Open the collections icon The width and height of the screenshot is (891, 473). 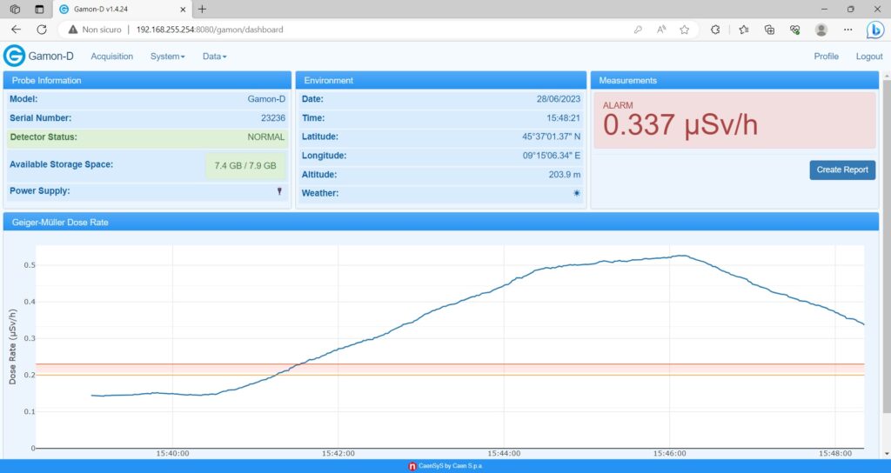point(769,30)
